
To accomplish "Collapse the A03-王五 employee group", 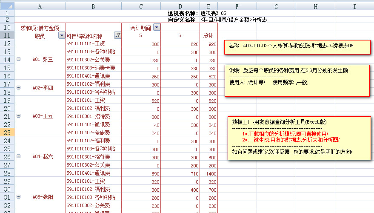I will [x=18, y=116].
